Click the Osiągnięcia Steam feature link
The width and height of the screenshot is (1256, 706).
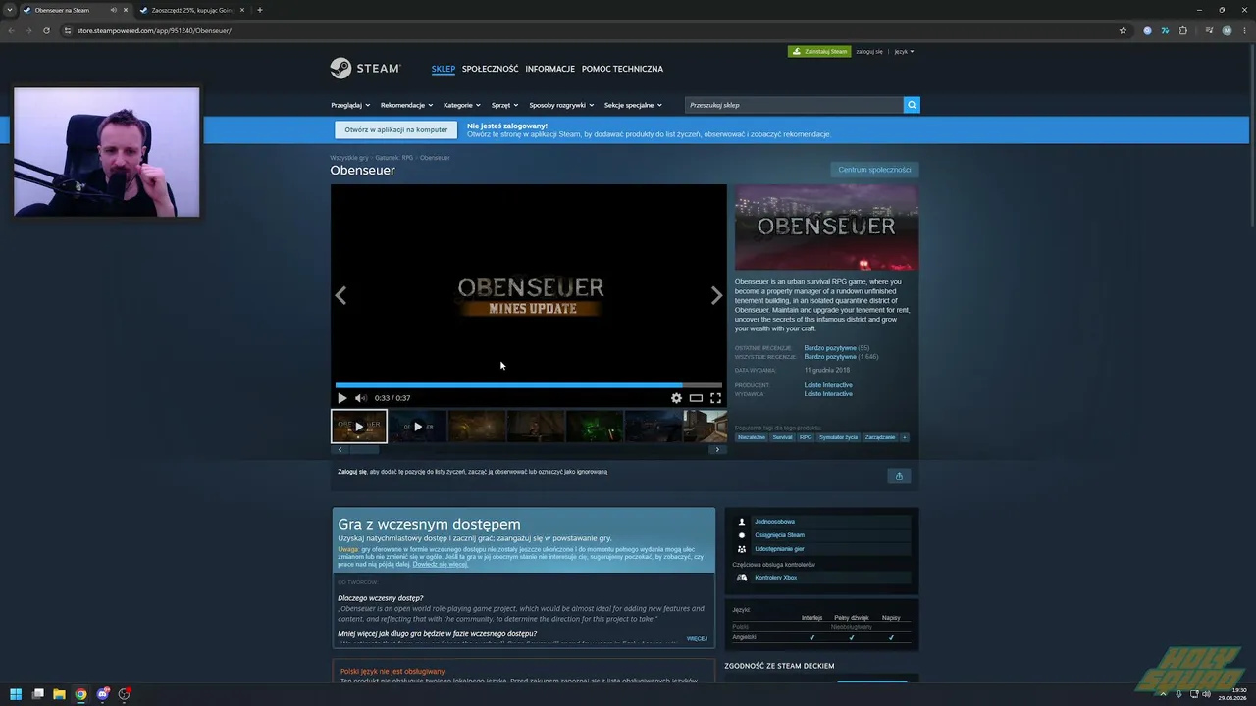point(779,535)
